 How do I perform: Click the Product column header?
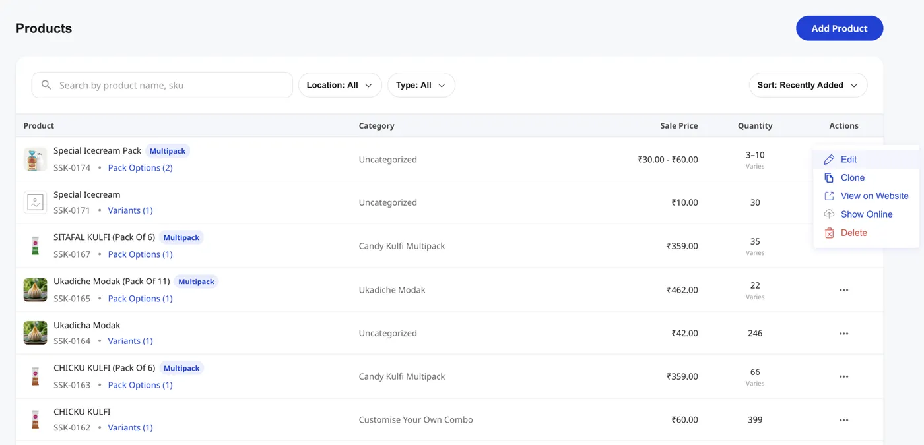pyautogui.click(x=39, y=125)
